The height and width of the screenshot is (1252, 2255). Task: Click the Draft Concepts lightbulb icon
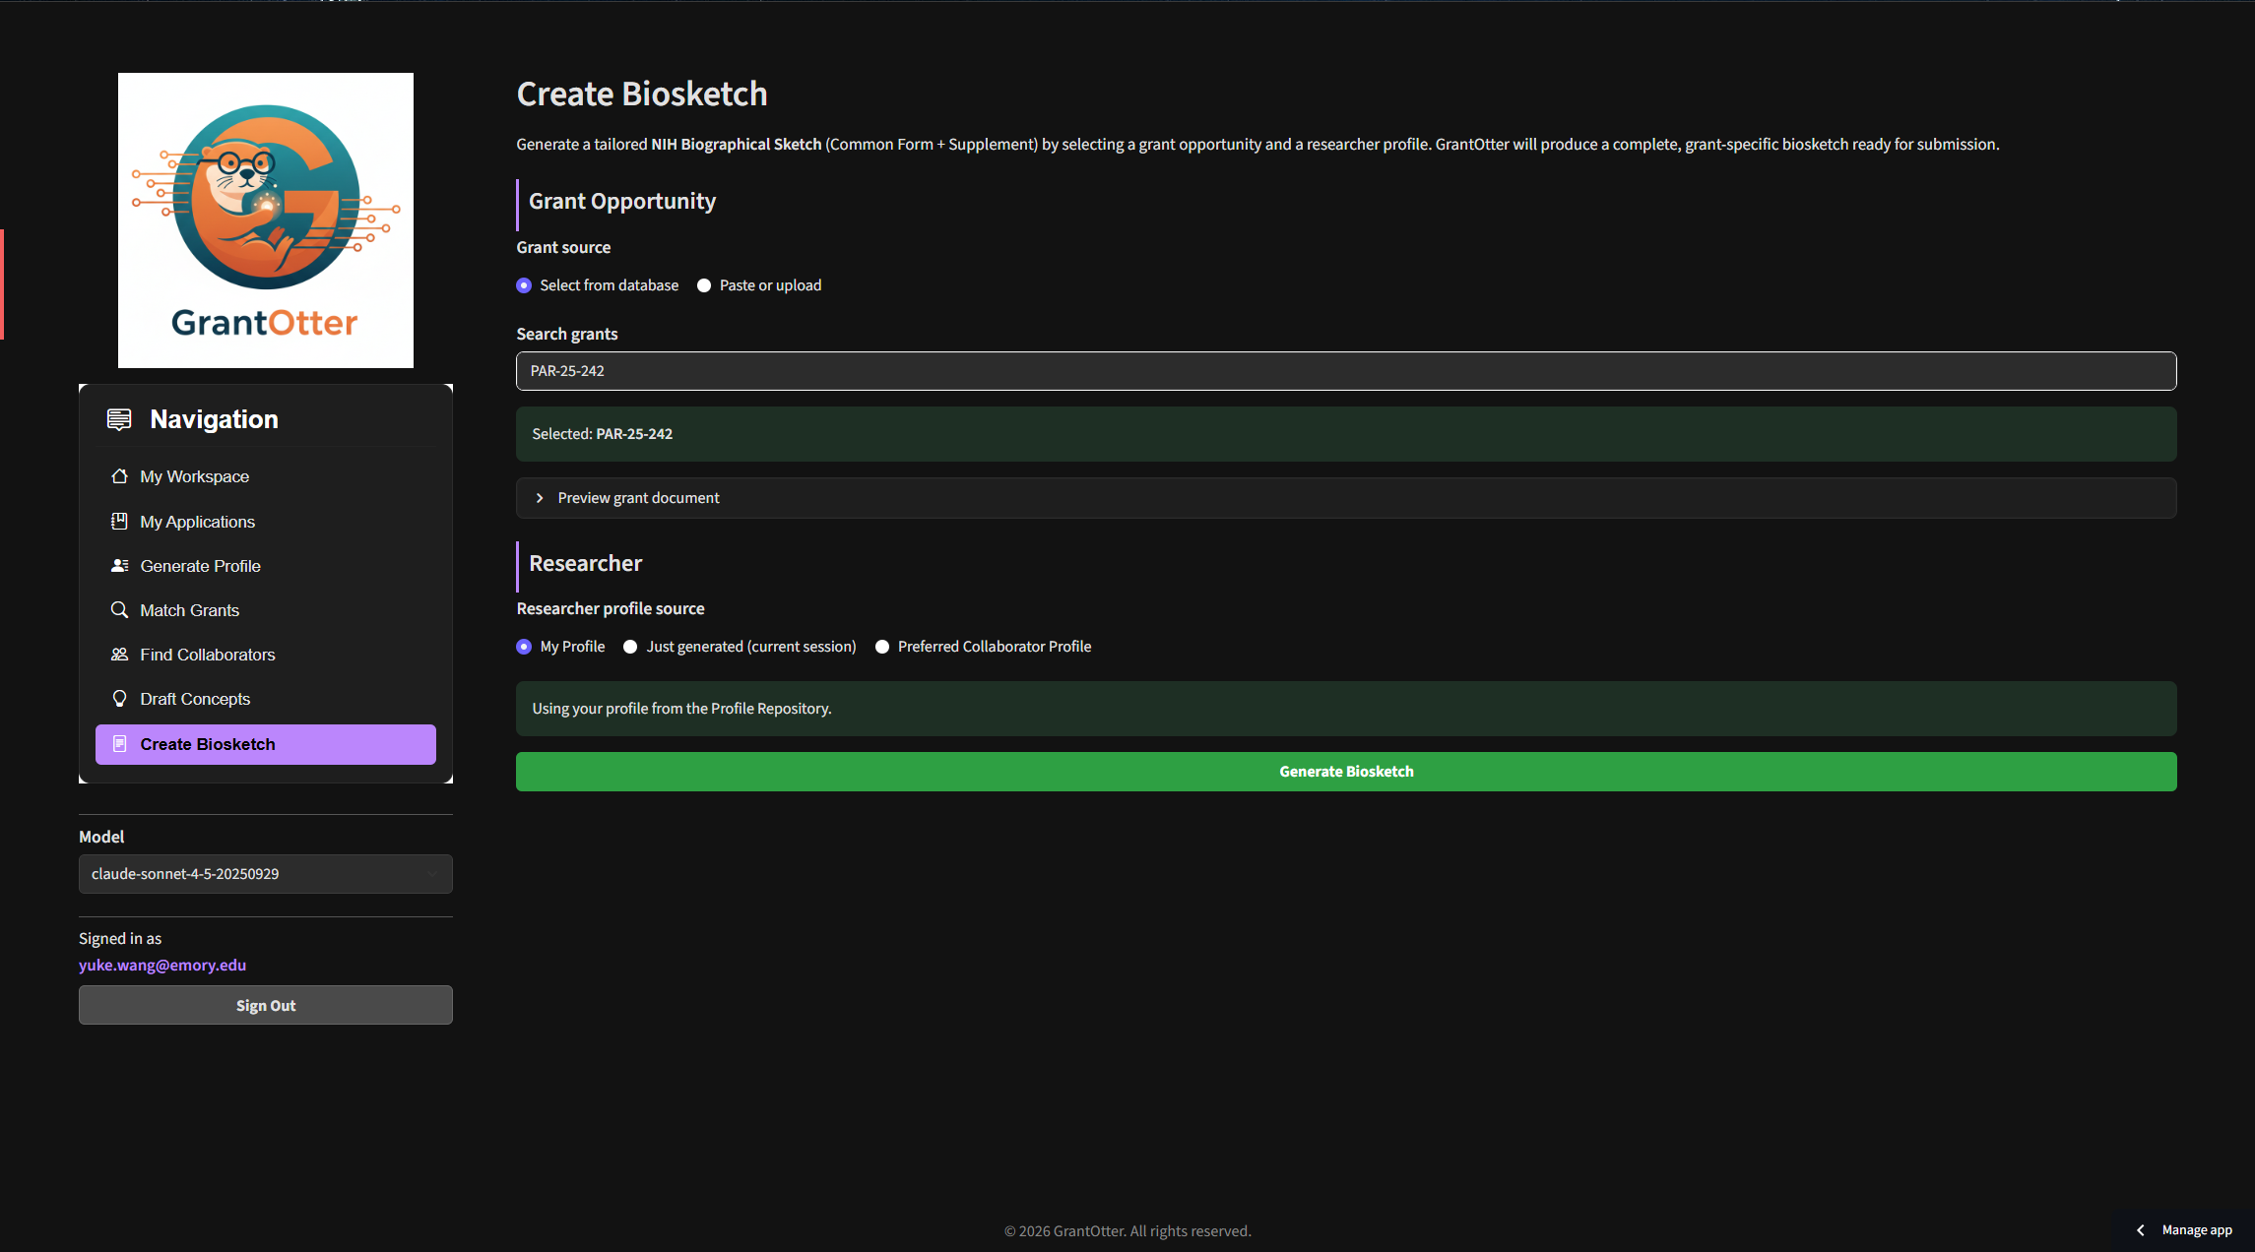tap(119, 699)
